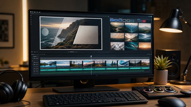
Task: Click the icon at the timeline toolbar's right end
Action: point(151,54)
